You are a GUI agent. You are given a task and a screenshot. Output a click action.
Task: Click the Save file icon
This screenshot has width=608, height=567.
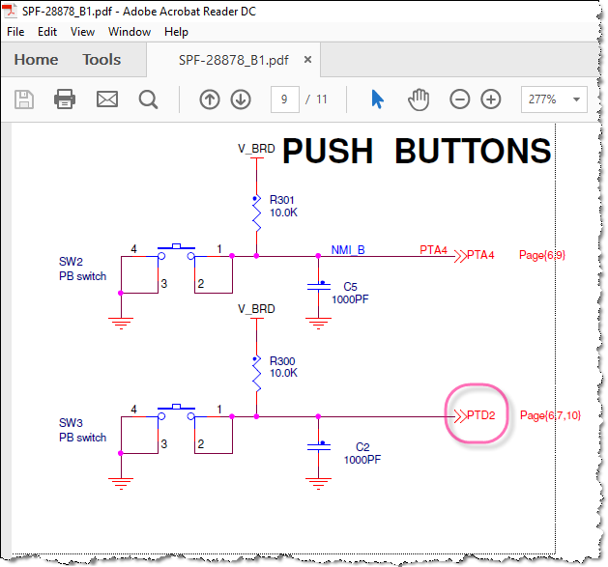[24, 99]
